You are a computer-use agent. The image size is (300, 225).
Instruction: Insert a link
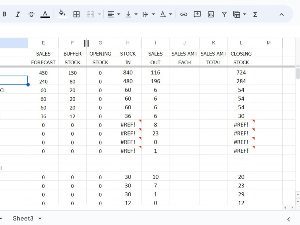[x=184, y=14]
